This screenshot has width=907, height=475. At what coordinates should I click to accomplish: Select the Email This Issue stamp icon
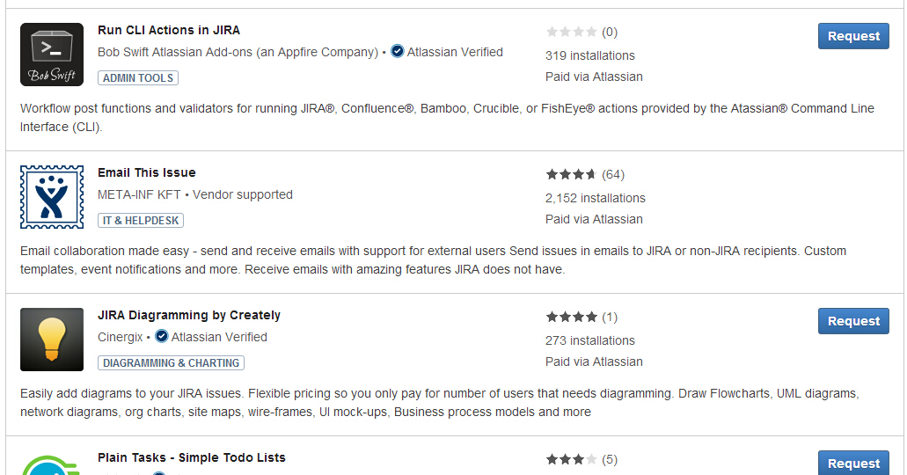click(52, 197)
